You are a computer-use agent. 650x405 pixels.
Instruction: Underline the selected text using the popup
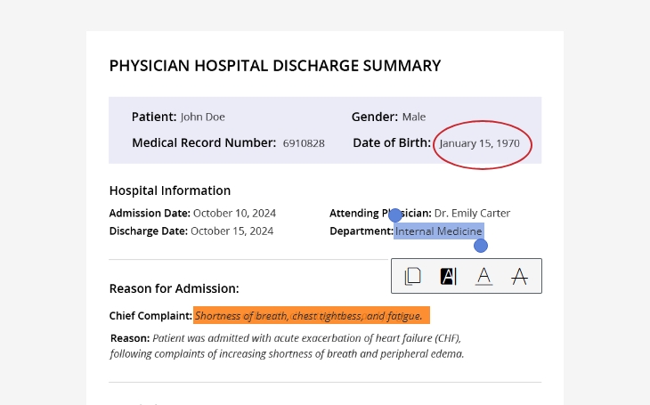coord(483,277)
